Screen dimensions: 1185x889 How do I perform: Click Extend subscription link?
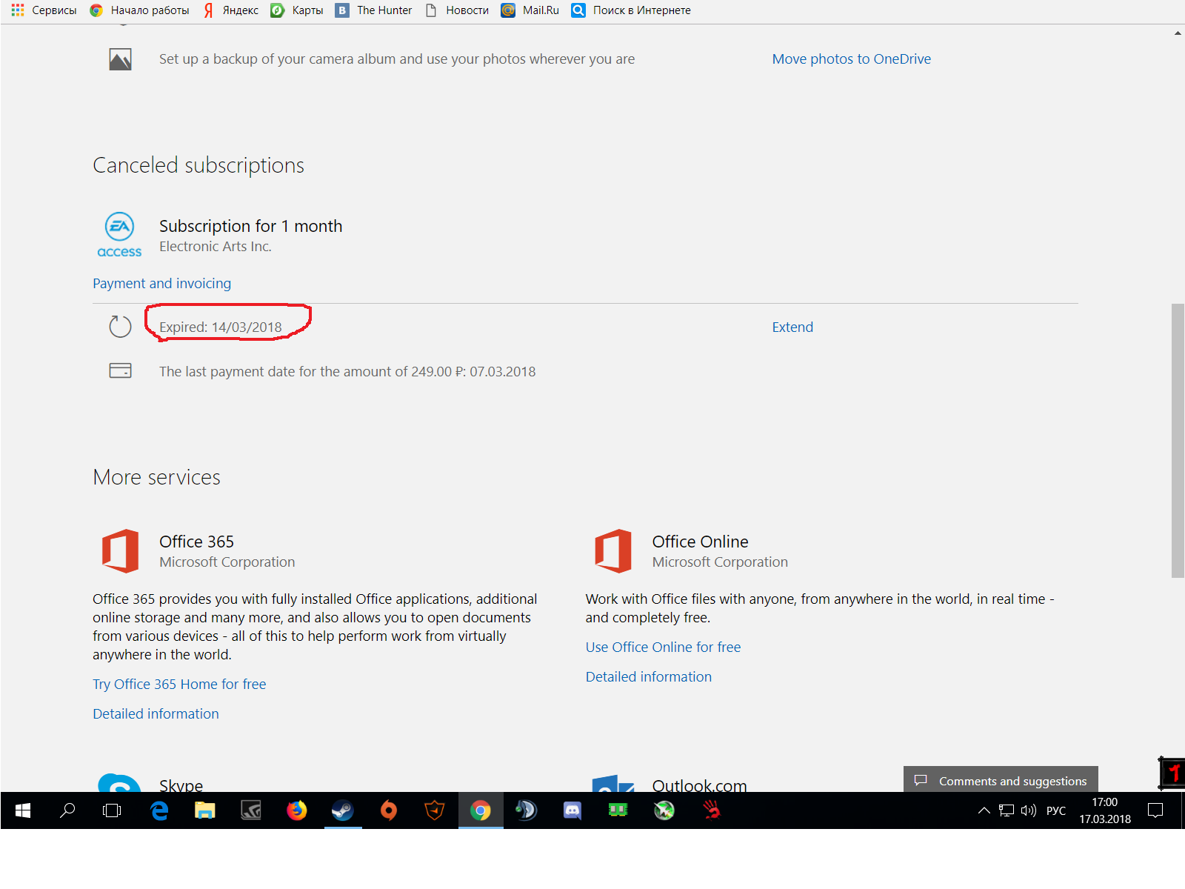[x=792, y=327]
